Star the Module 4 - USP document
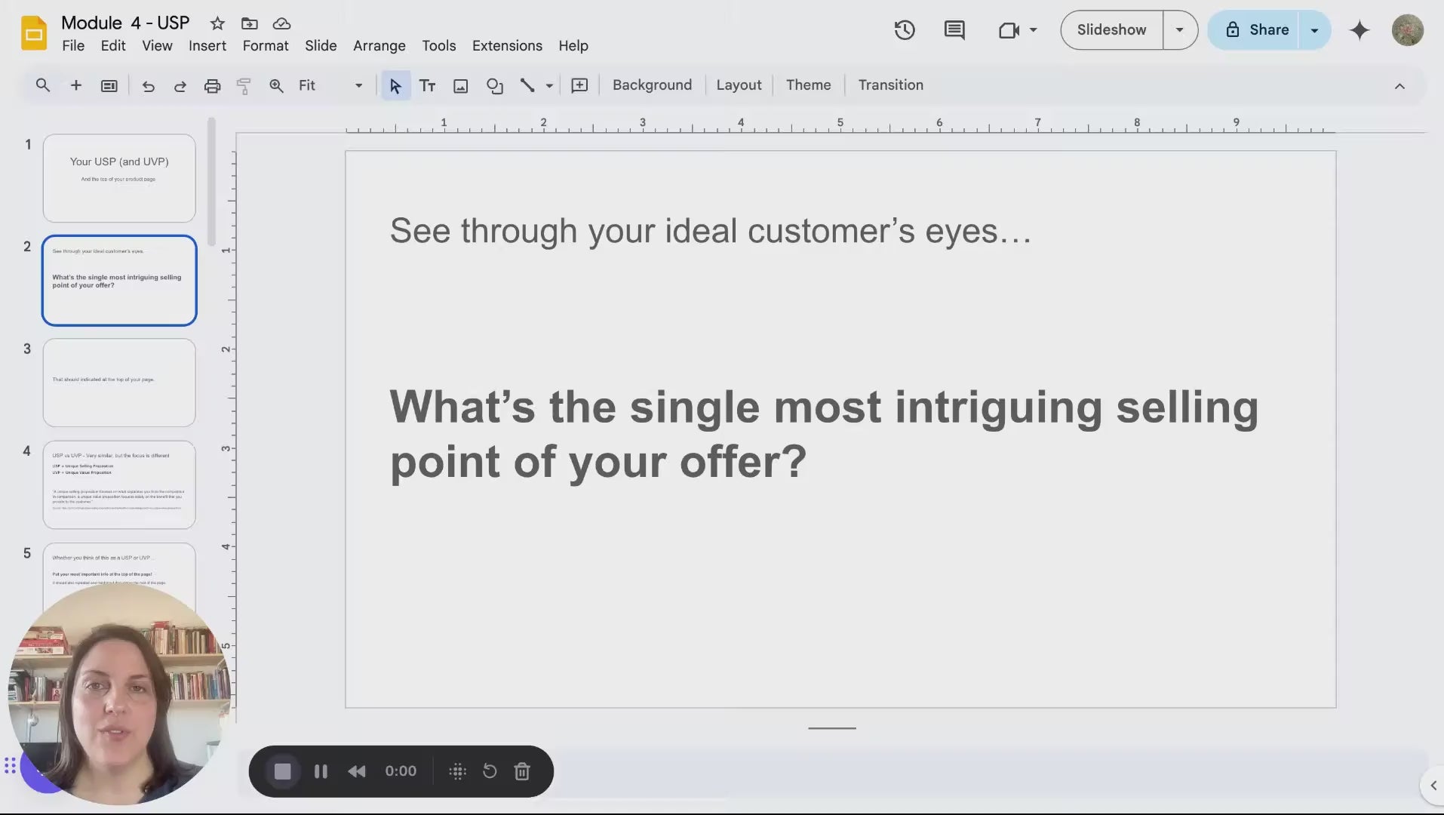 (217, 23)
